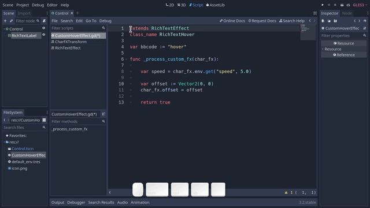Pause the running scene
This screenshot has width=370, height=208.
pos(329,5)
